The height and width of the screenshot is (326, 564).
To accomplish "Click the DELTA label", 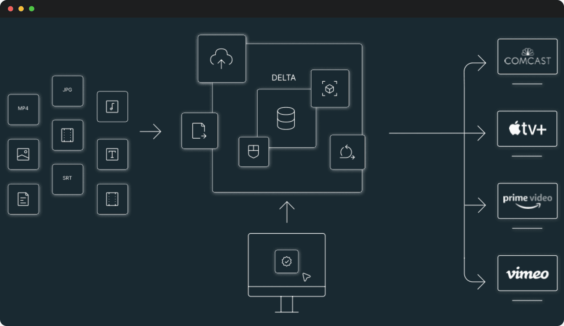I will (x=283, y=78).
